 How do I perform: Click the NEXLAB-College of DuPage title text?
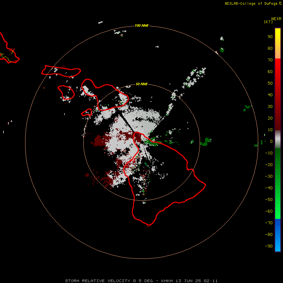(x=251, y=3)
